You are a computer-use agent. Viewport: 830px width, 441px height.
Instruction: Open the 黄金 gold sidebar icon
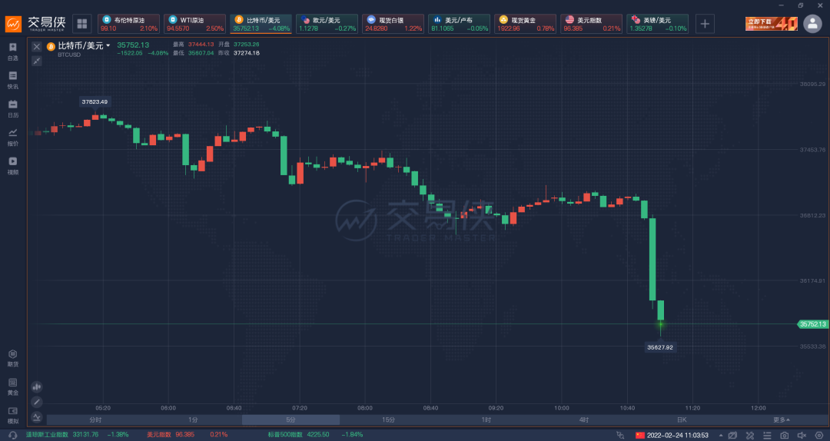tap(13, 387)
